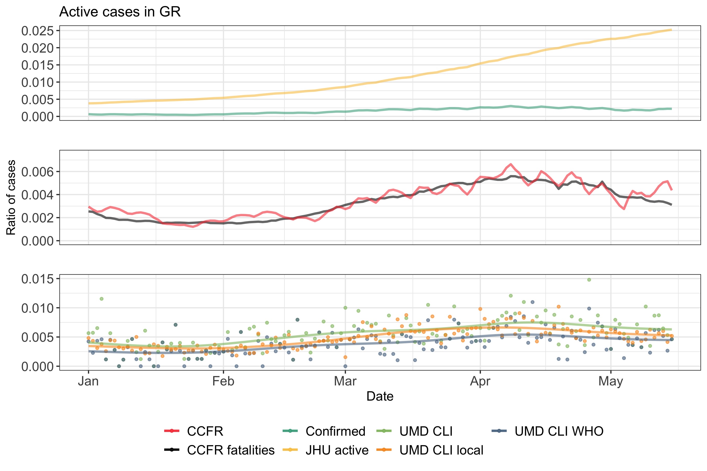
Task: Click the 'May' x-axis tick label
Action: 611,381
